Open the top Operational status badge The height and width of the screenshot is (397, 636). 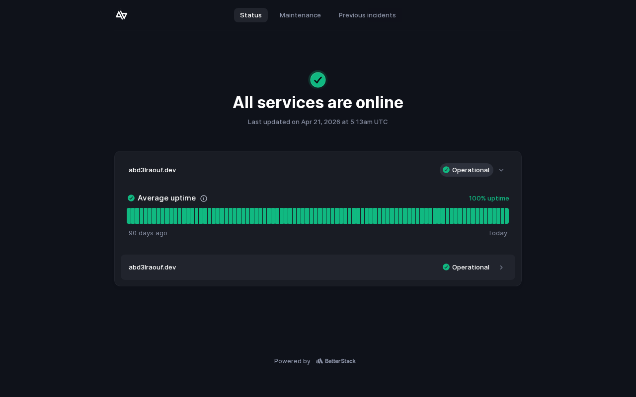pyautogui.click(x=466, y=170)
